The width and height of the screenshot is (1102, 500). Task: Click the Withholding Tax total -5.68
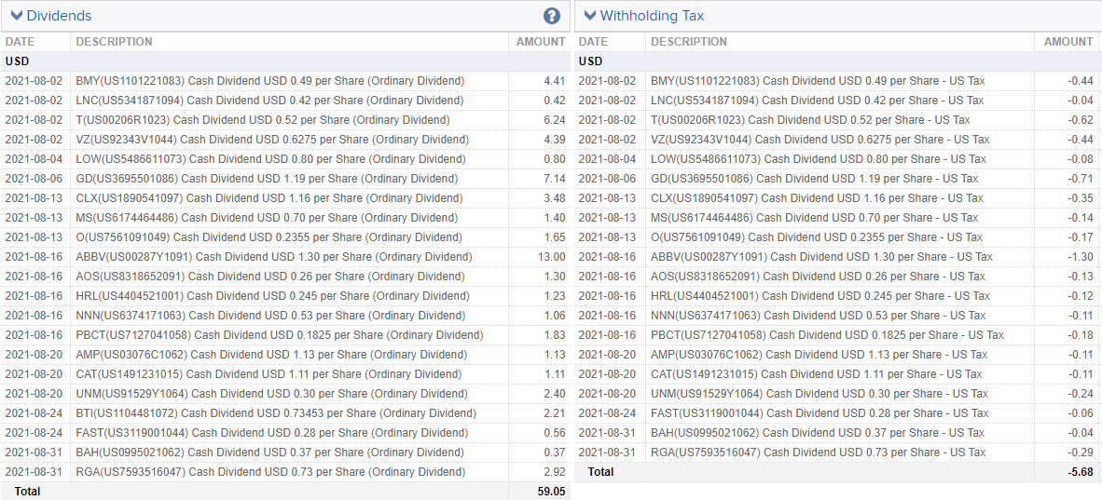1081,473
